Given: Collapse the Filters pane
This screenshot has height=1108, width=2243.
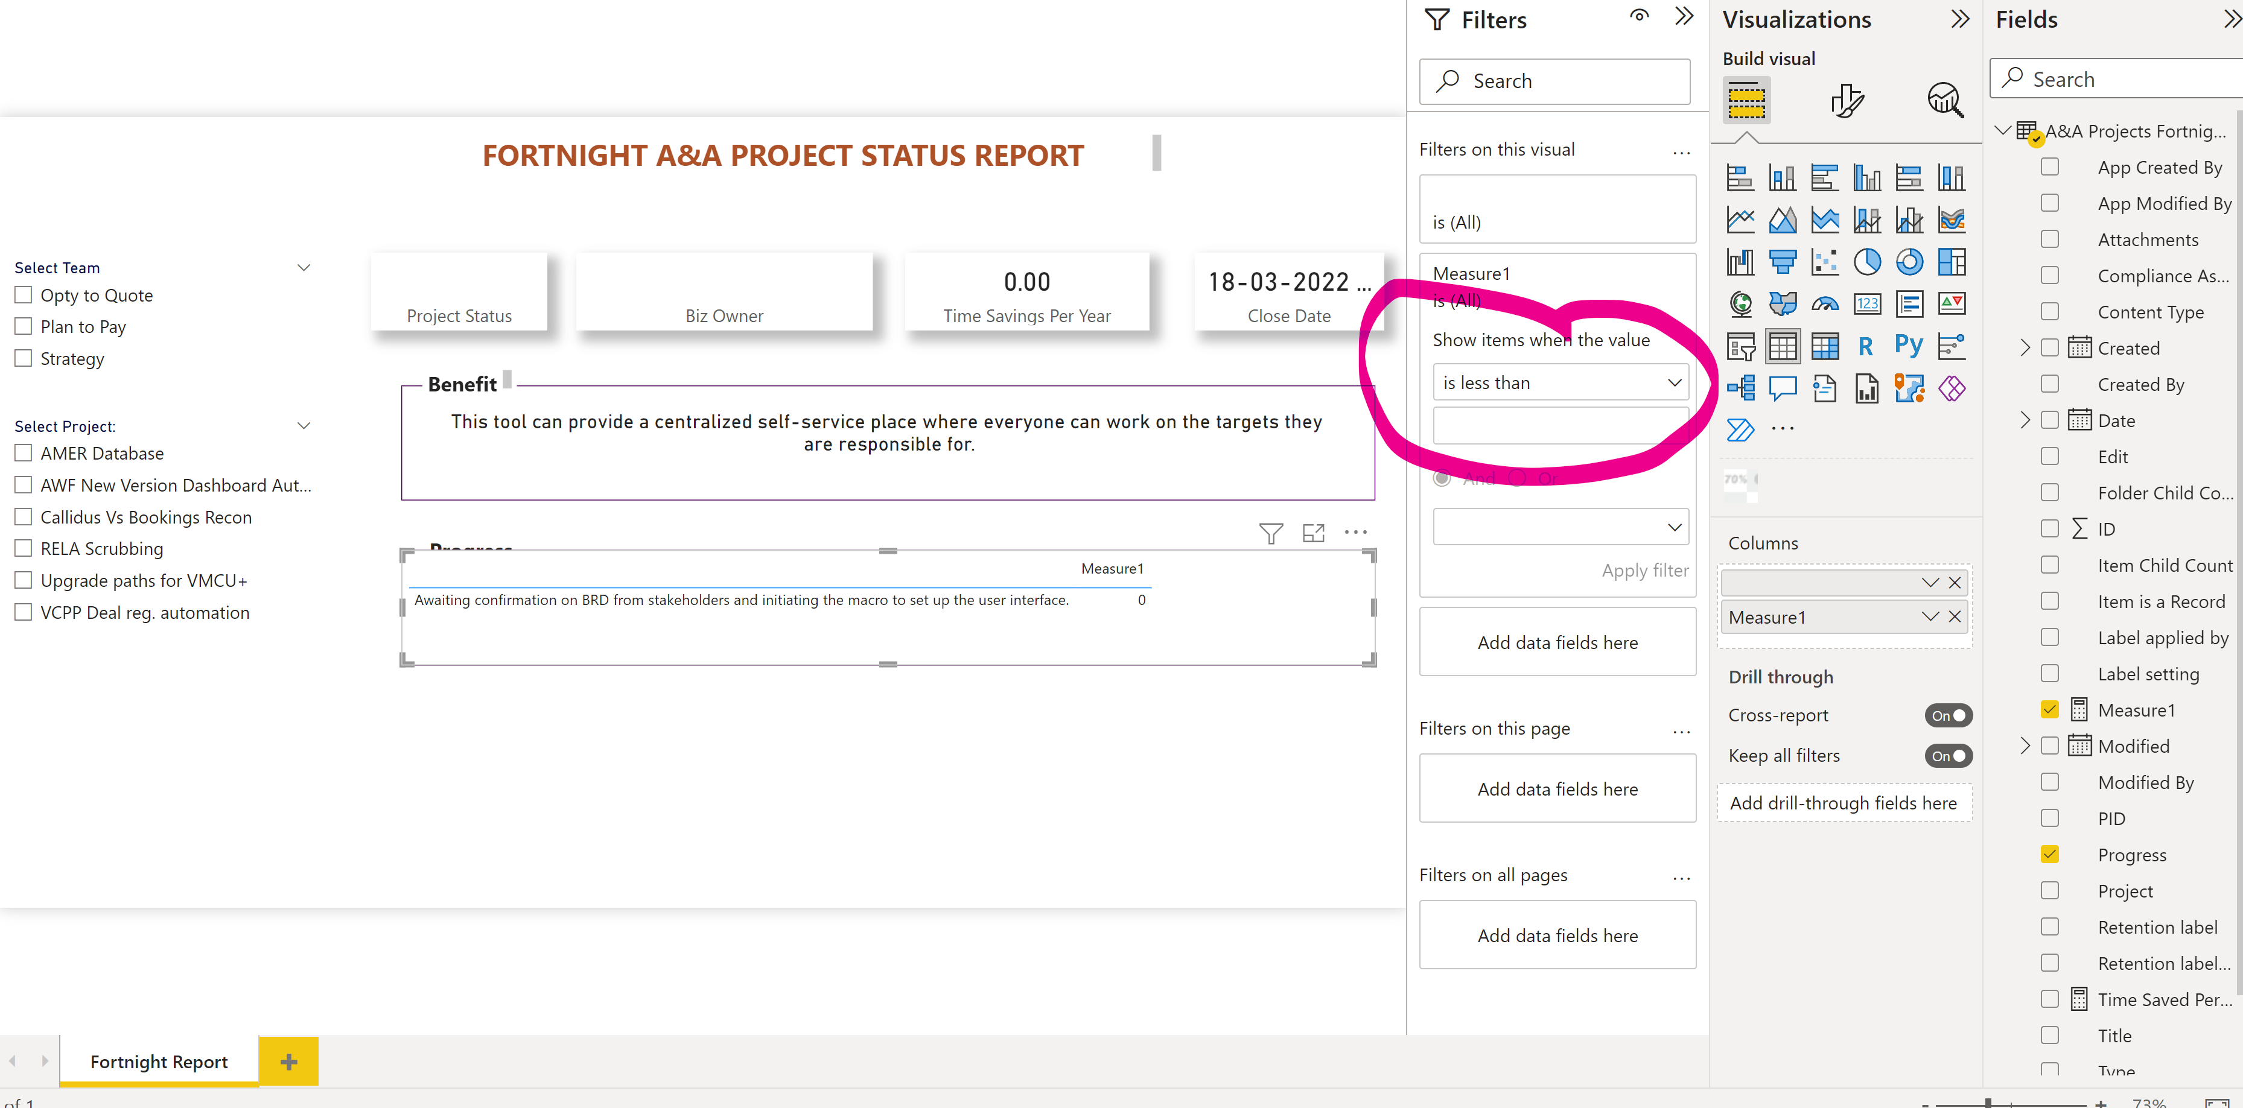Looking at the screenshot, I should pyautogui.click(x=1684, y=16).
